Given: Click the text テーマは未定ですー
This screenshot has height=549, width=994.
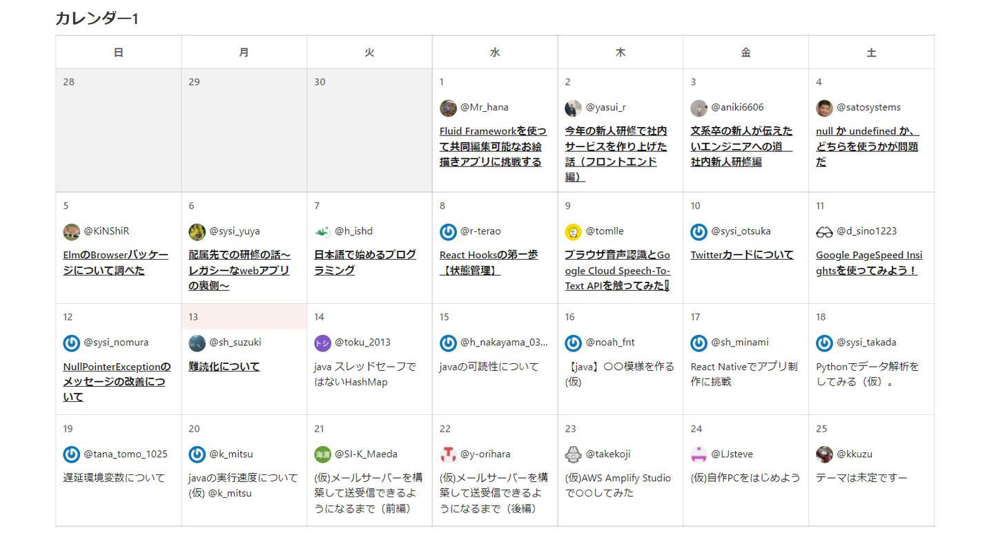Looking at the screenshot, I should click(861, 478).
